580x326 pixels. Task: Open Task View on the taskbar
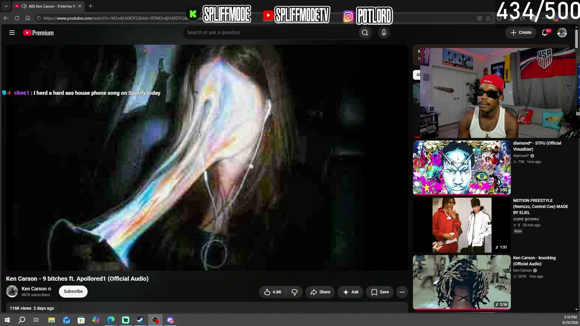[x=36, y=320]
